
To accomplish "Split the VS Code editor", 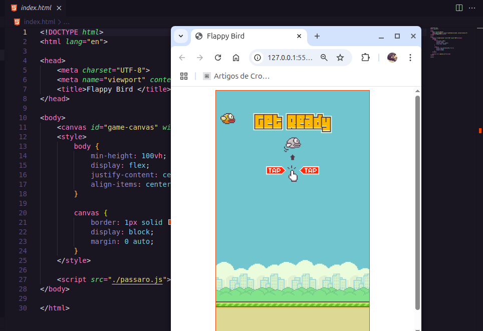I will click(x=459, y=8).
